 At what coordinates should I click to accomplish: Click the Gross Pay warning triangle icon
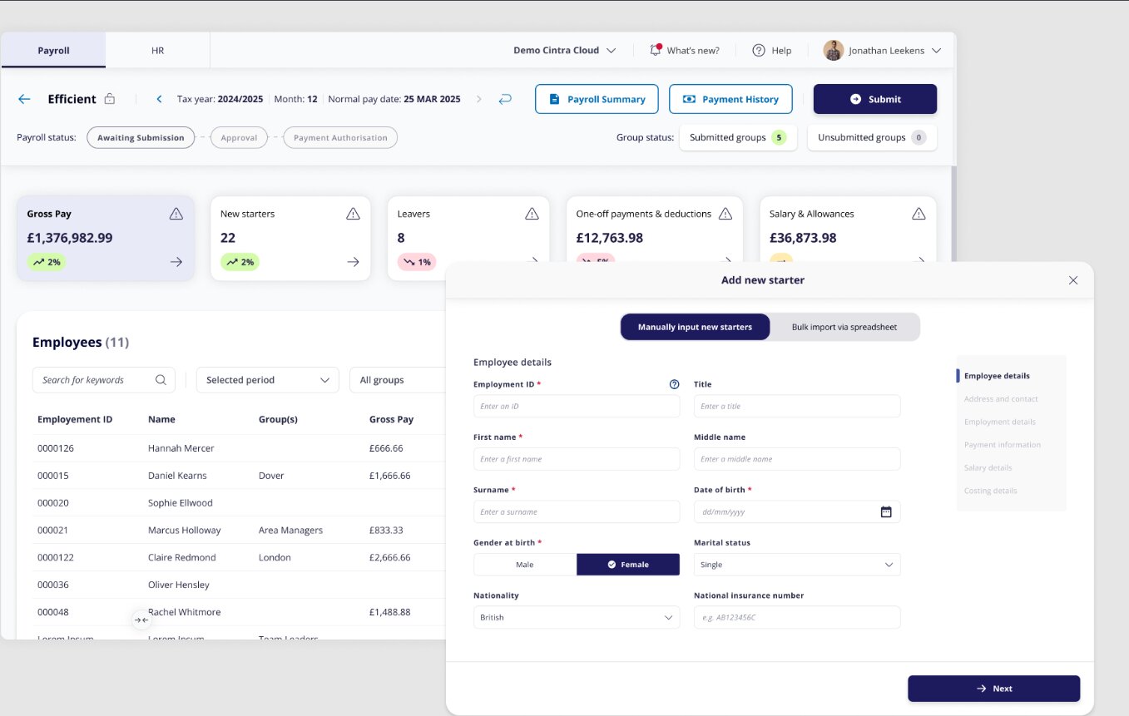176,214
